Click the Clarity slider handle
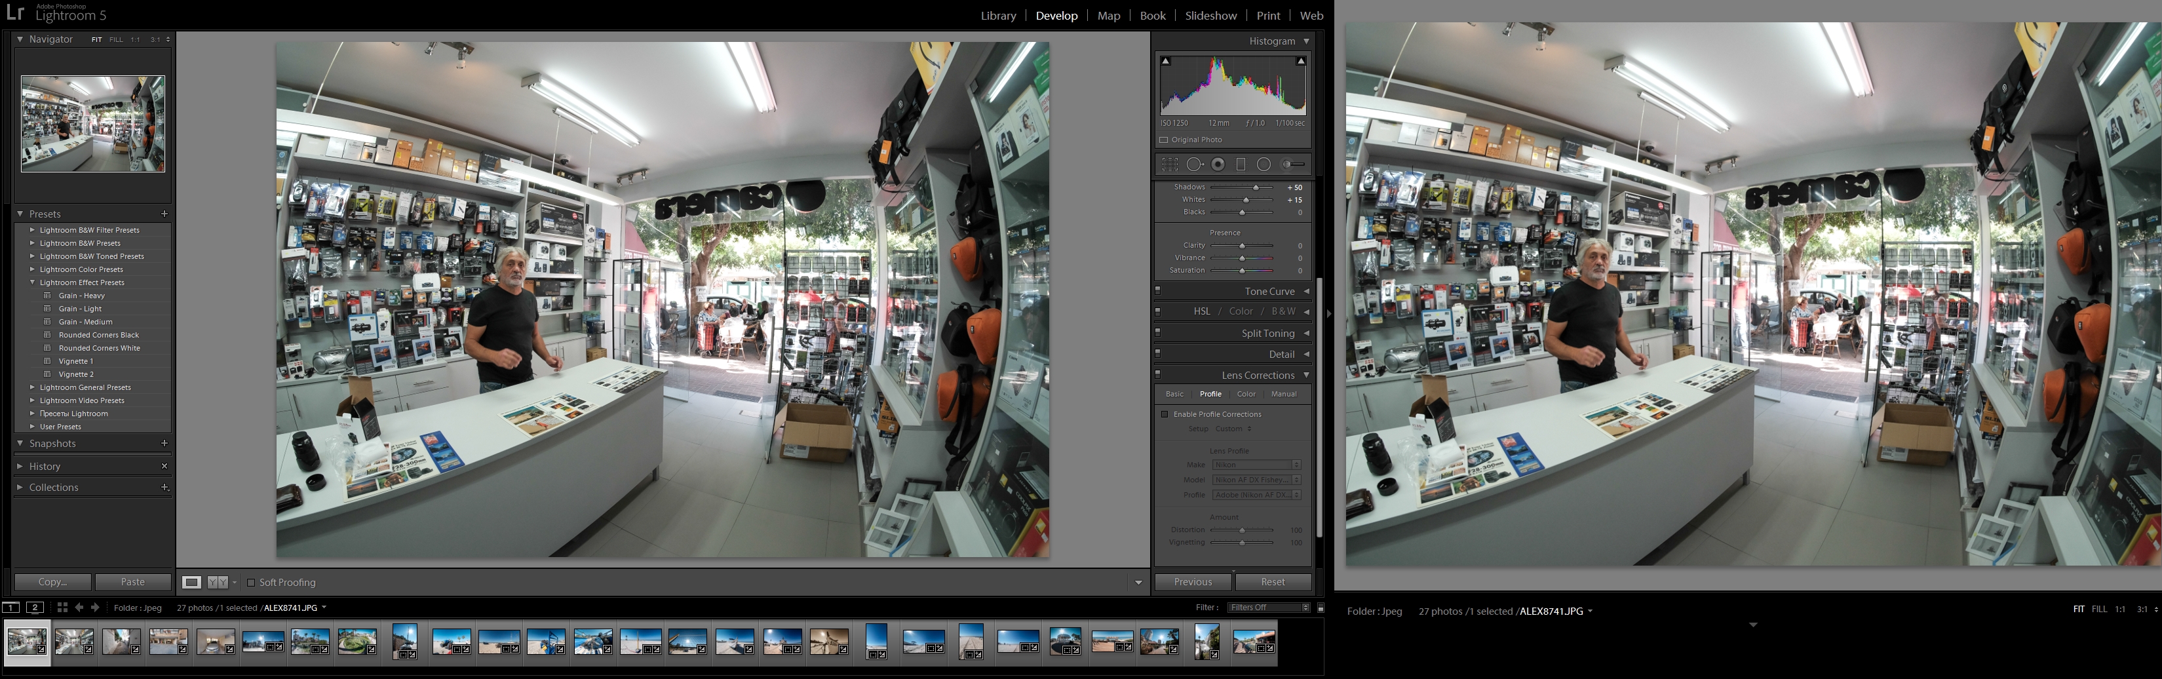Screen dimensions: 2162x679 point(1242,246)
